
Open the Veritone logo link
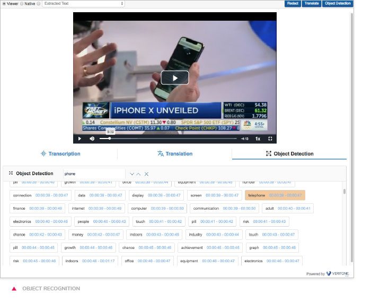tap(338, 273)
